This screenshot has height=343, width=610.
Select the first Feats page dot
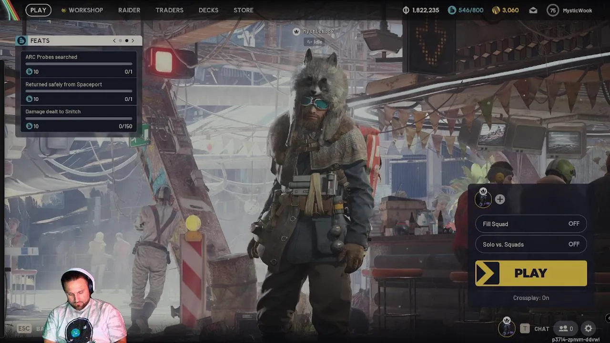(121, 40)
